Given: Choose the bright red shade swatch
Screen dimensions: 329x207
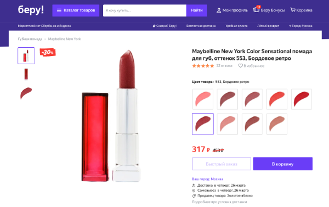Looking at the screenshot, I should (x=302, y=99).
